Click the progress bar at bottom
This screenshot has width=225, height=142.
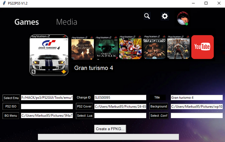click(108, 137)
